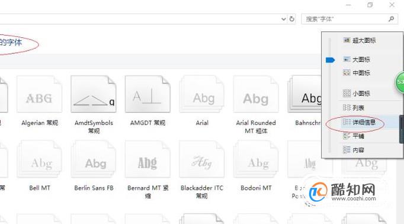Select the Blackadder ITC 常规 font thumbnail
This screenshot has width=404, height=224.
click(202, 159)
